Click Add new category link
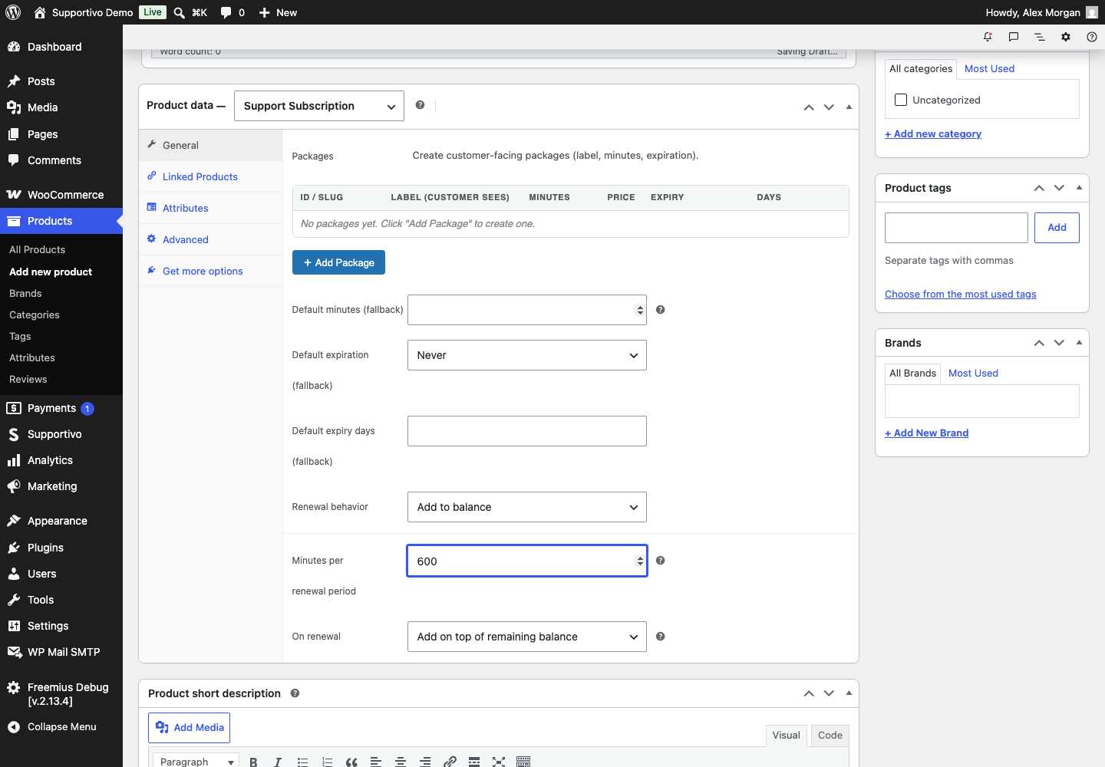This screenshot has width=1105, height=767. [x=932, y=133]
